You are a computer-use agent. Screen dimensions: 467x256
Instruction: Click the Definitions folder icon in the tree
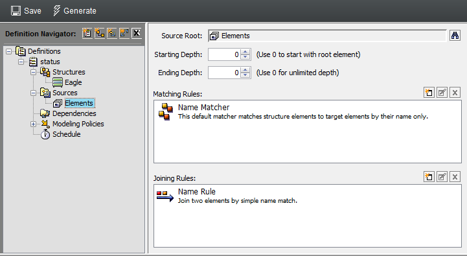click(21, 51)
